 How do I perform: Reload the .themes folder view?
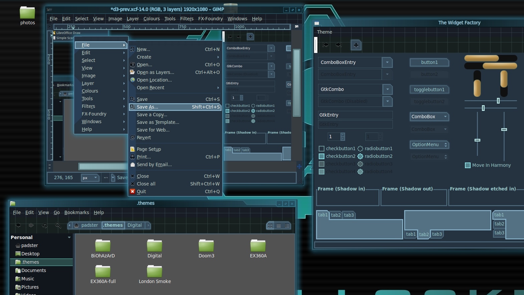coord(45,225)
